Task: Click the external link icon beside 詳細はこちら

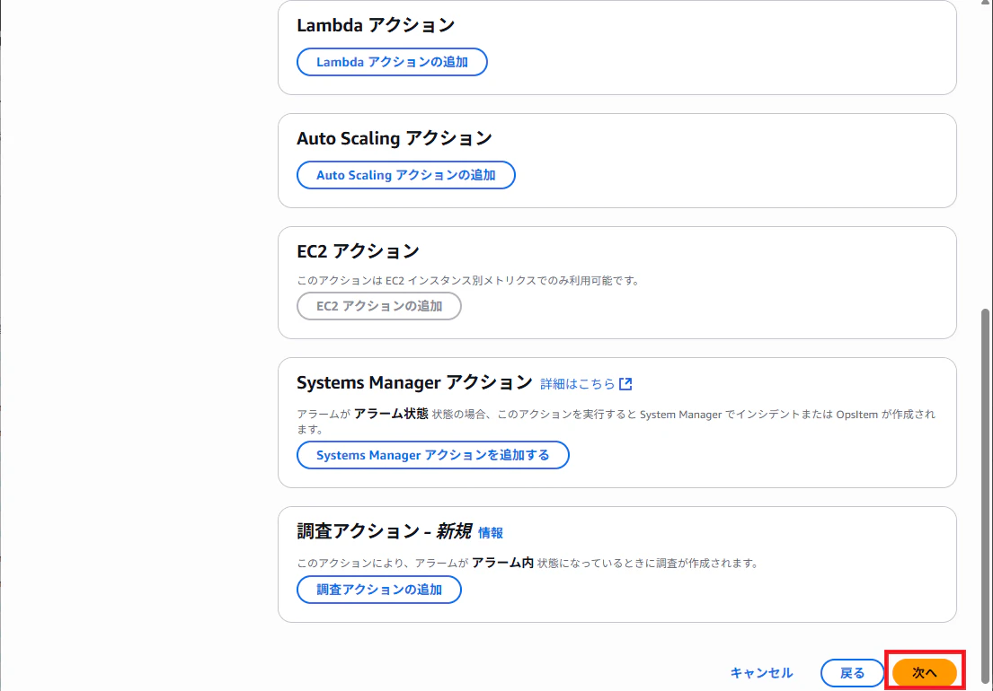Action: [x=626, y=382]
